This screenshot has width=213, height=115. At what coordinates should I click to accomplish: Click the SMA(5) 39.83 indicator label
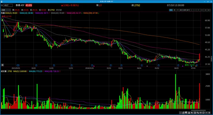12,13
